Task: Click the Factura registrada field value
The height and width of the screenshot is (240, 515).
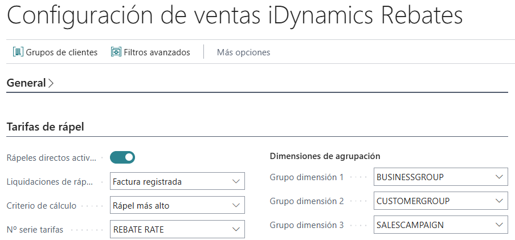Action: pos(147,181)
